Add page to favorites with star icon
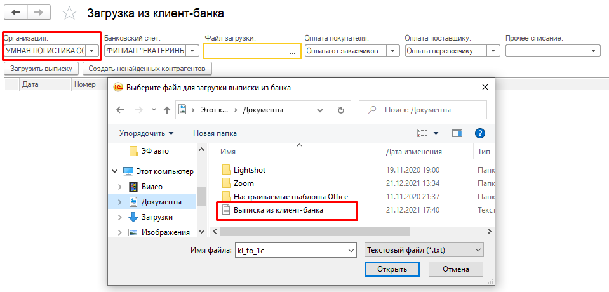 pos(69,13)
